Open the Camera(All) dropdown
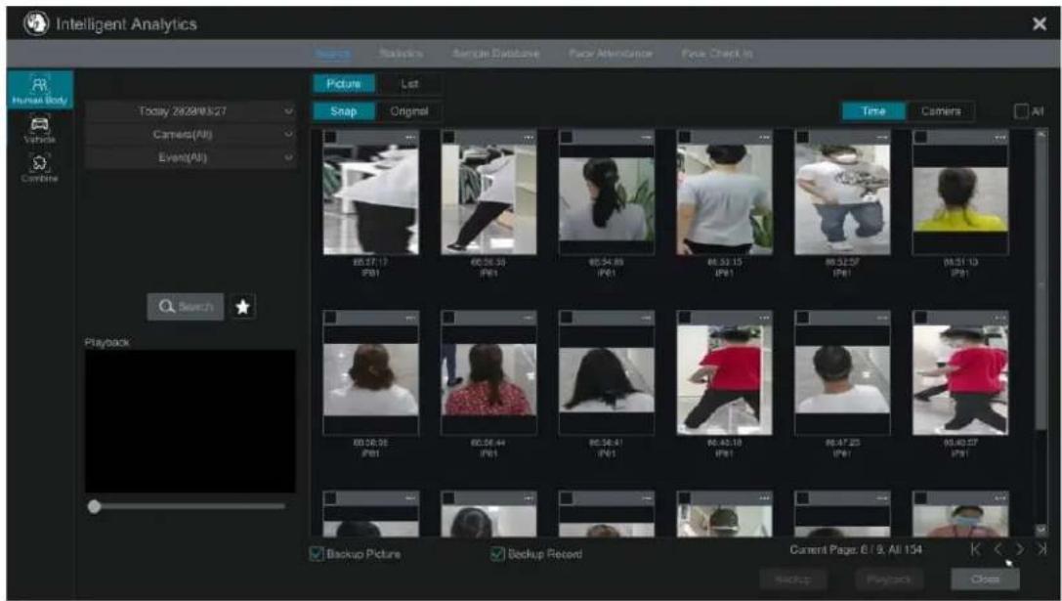Image resolution: width=1062 pixels, height=601 pixels. click(x=191, y=134)
